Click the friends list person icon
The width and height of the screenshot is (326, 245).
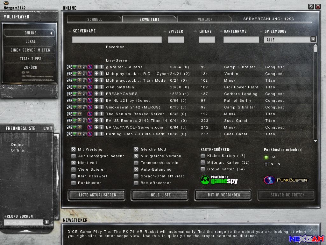tap(51, 128)
